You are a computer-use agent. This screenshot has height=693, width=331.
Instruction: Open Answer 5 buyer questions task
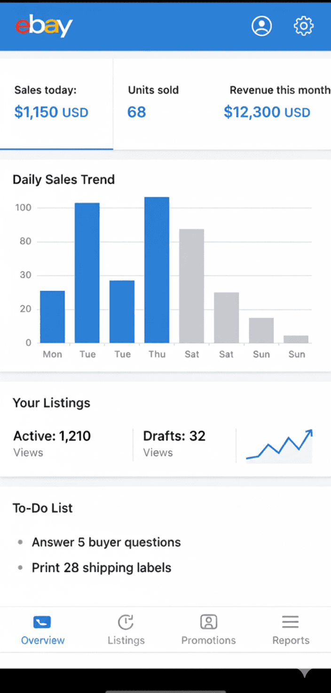[106, 542]
